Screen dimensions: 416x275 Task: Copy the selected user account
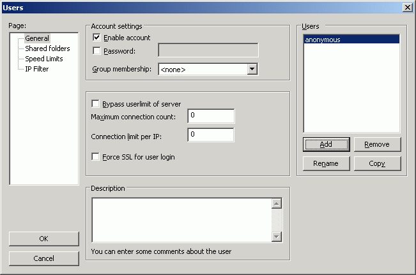(x=377, y=163)
